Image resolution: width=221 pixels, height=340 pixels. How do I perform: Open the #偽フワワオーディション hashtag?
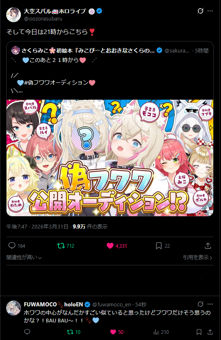[x=56, y=82]
